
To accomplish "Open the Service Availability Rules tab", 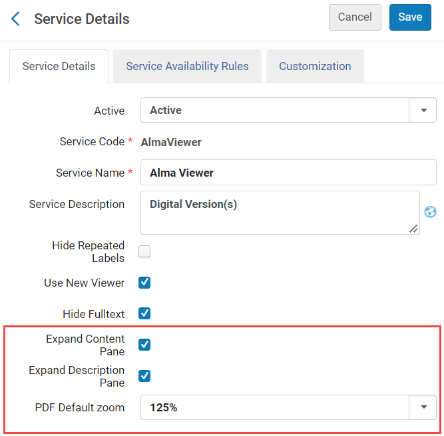I will pyautogui.click(x=187, y=67).
